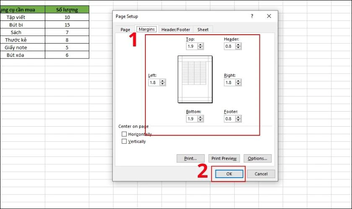Confirm with the OK button

(x=229, y=174)
